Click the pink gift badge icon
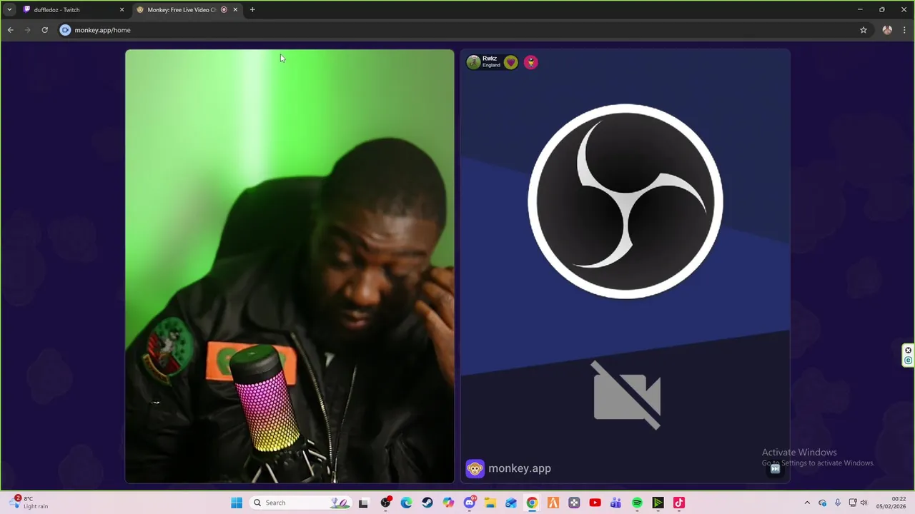 (530, 62)
